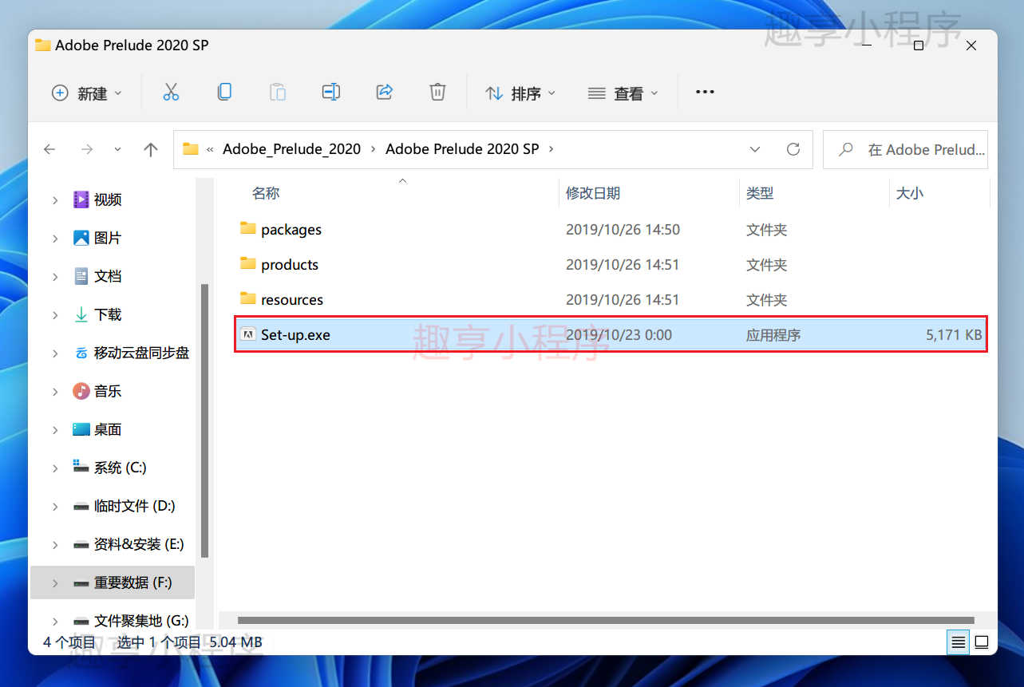The image size is (1024, 687).
Task: Click the 移动云盘同步盘 cloud icon
Action: pos(81,353)
